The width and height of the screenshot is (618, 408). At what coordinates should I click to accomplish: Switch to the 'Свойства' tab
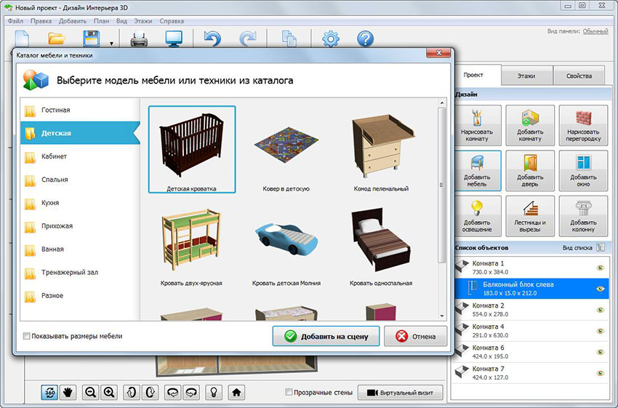tap(578, 76)
